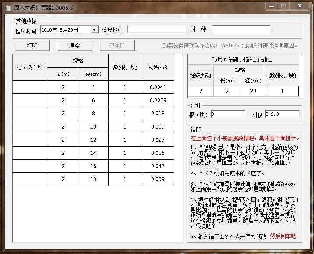Click the large table 数(根、块) header
Screen dimensions: 314x254
(x=125, y=68)
